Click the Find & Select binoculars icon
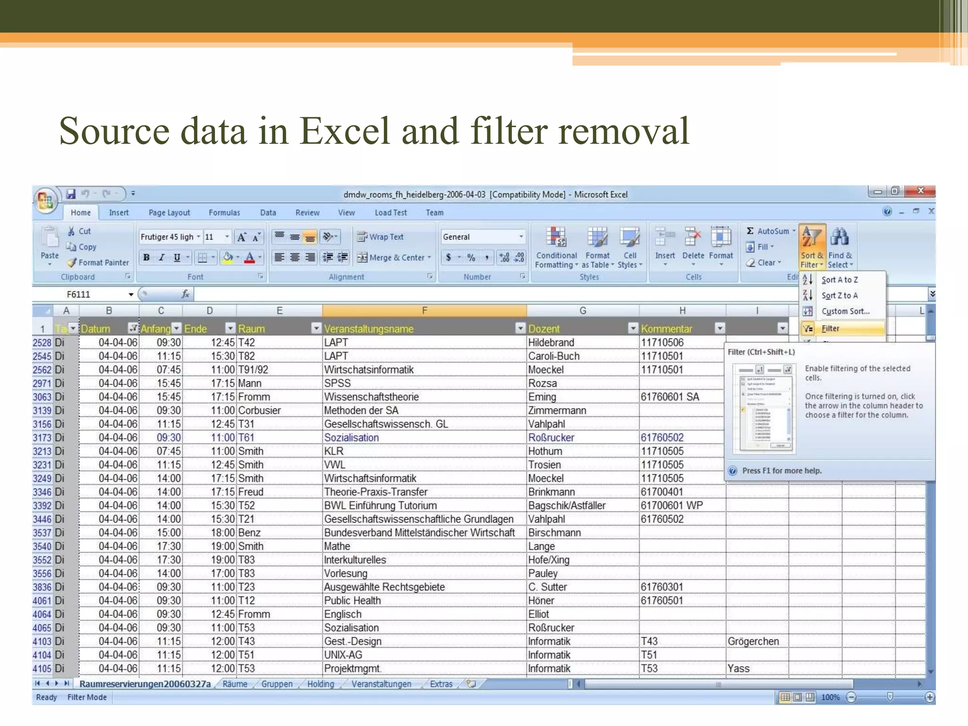This screenshot has height=726, width=968. 840,236
